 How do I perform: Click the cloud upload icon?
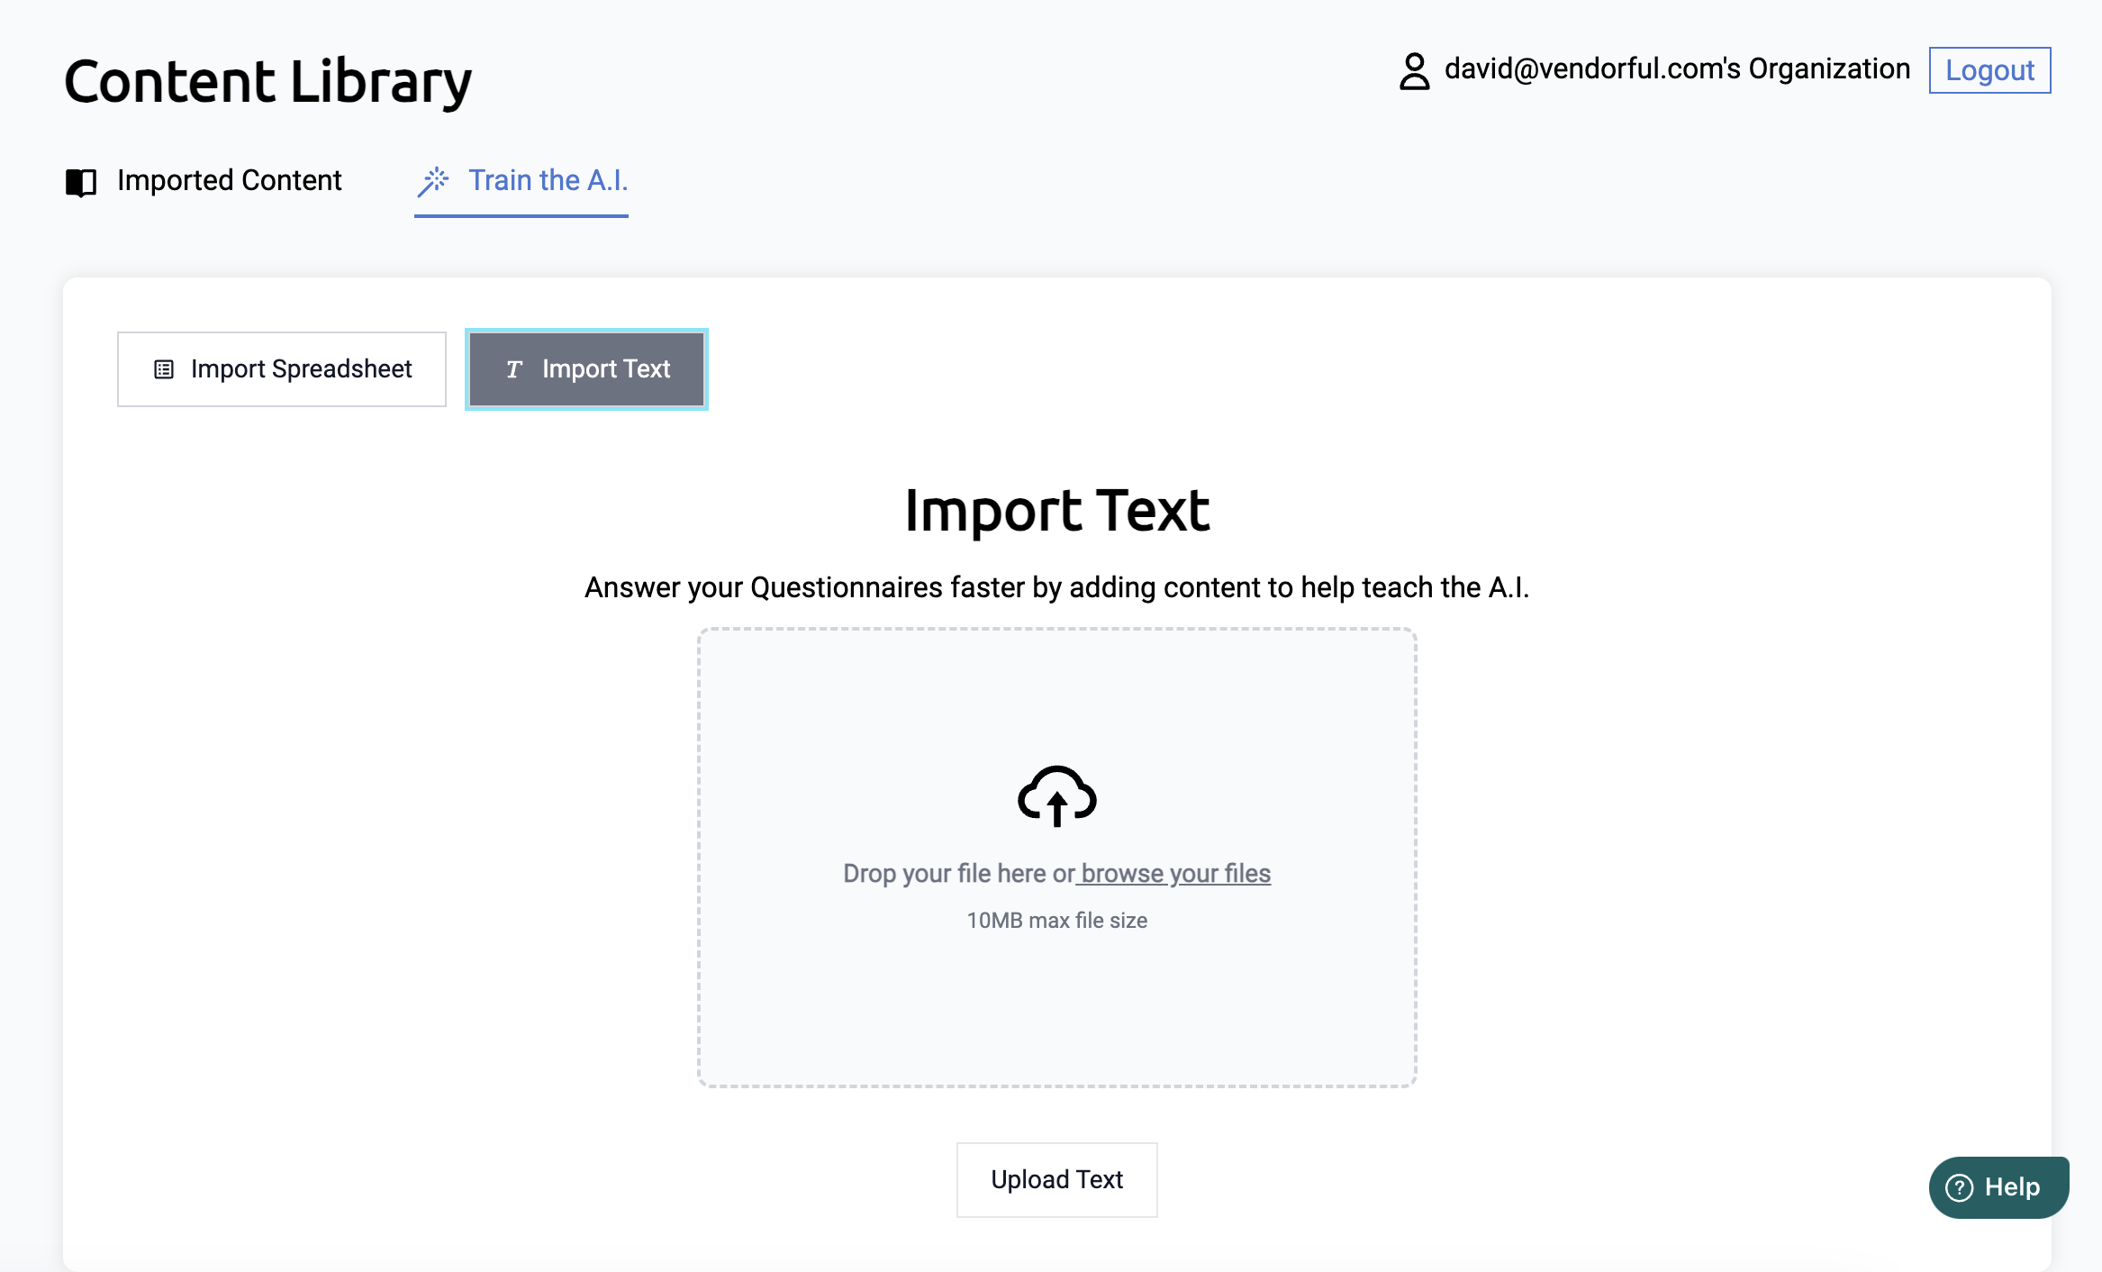tap(1056, 796)
